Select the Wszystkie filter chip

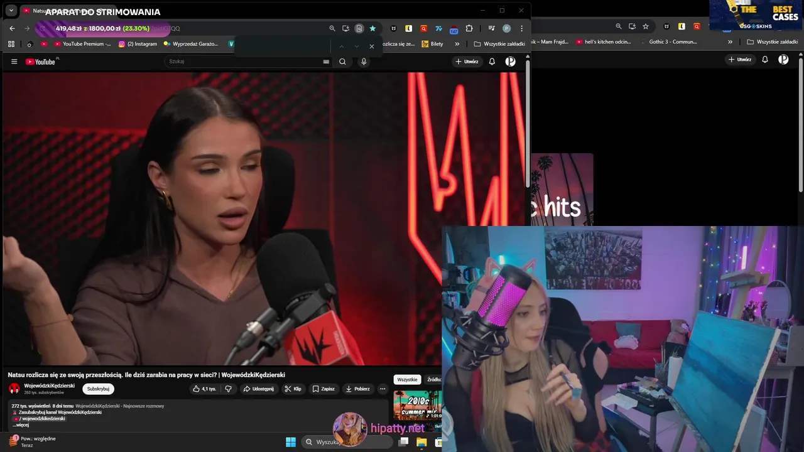tap(407, 380)
